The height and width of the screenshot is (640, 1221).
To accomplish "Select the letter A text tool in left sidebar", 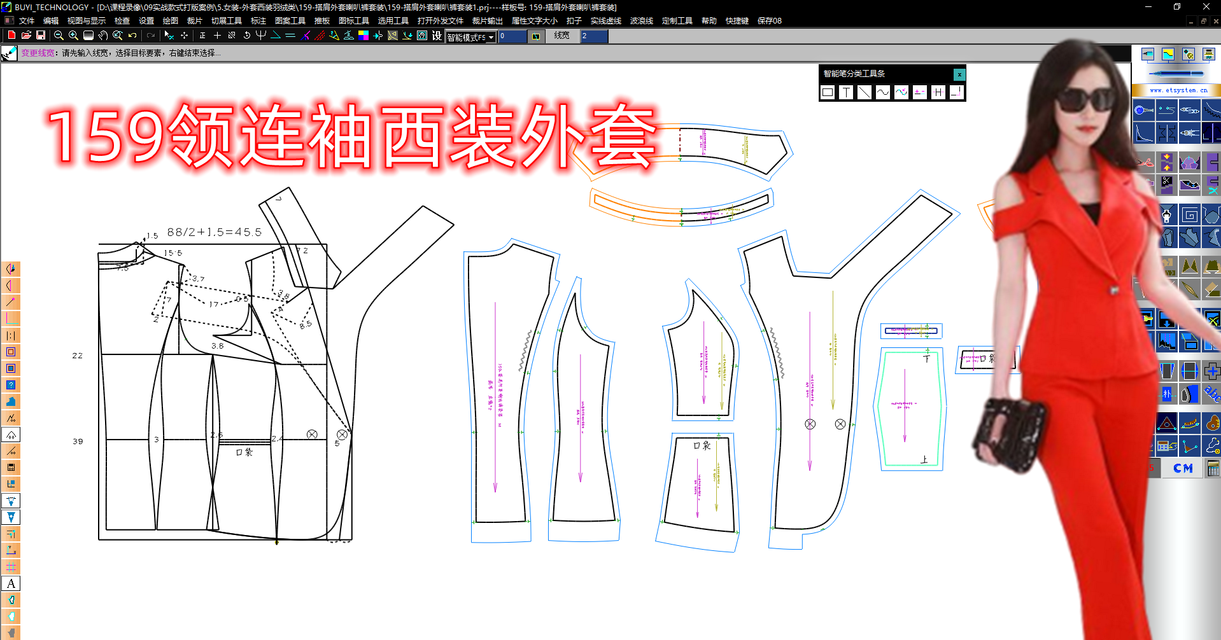I will (x=11, y=583).
